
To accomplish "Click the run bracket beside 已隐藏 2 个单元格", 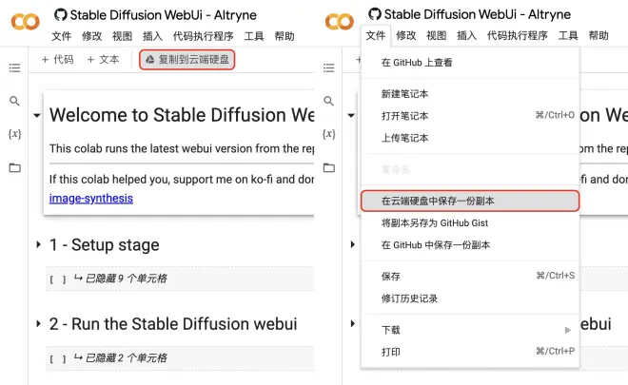I will 57,358.
